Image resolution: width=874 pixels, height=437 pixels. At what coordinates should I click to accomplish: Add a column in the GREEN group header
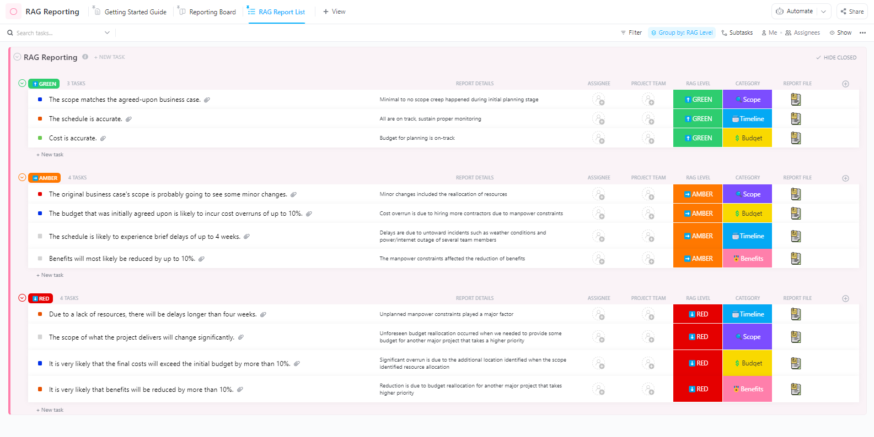coord(845,84)
